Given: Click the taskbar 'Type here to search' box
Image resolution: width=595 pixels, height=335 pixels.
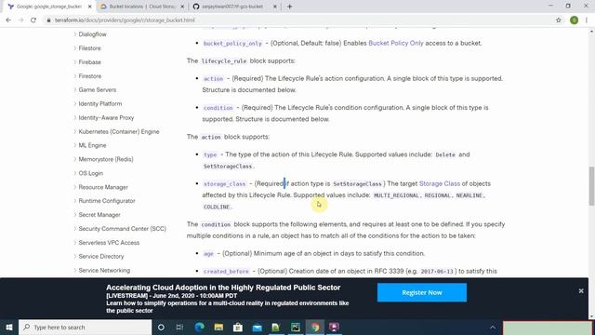Looking at the screenshot, I should click(85, 327).
